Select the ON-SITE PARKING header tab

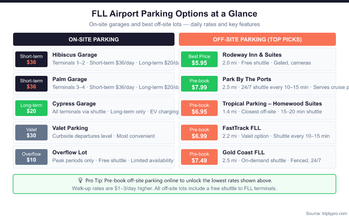[94, 39]
